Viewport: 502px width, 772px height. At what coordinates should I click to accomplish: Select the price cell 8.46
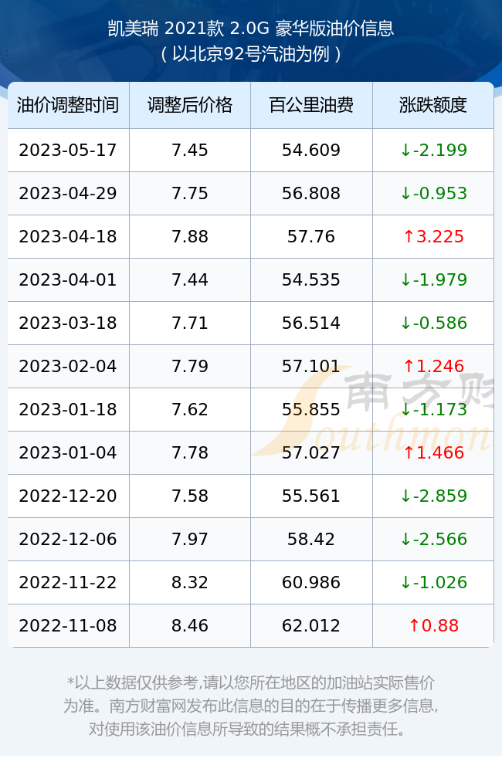pos(190,626)
